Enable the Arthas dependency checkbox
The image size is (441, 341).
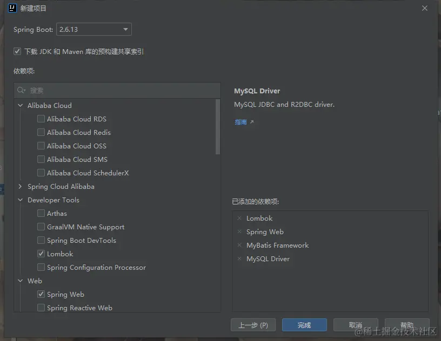click(x=41, y=213)
